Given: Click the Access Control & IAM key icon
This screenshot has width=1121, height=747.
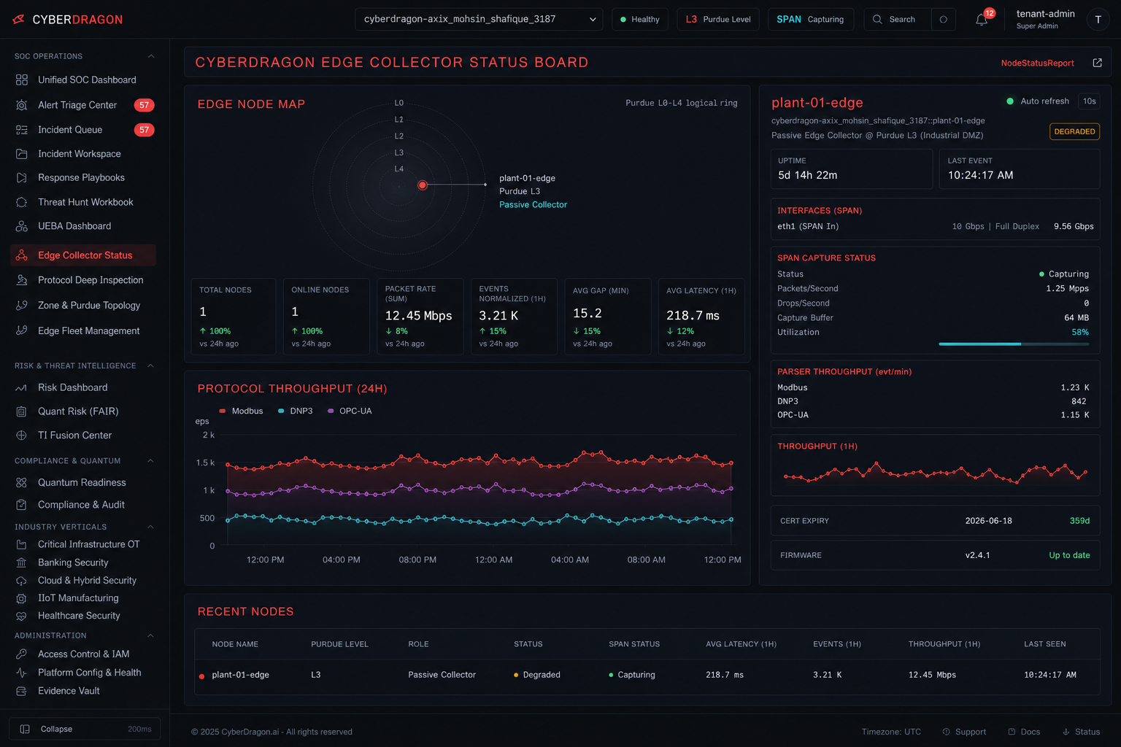Looking at the screenshot, I should pyautogui.click(x=22, y=654).
